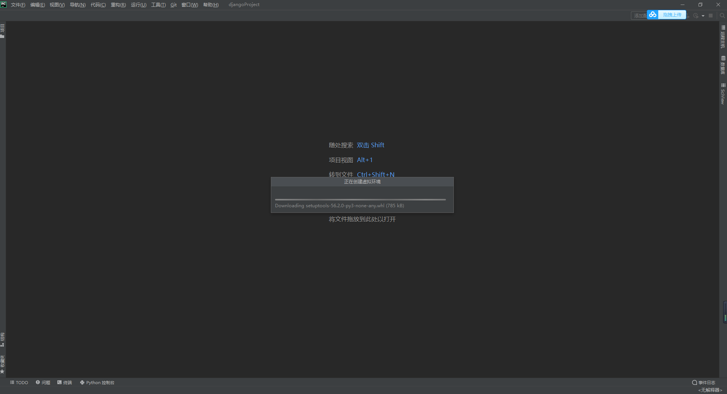Click the 项目视图 label
Viewport: 727px width, 394px height.
tap(341, 160)
